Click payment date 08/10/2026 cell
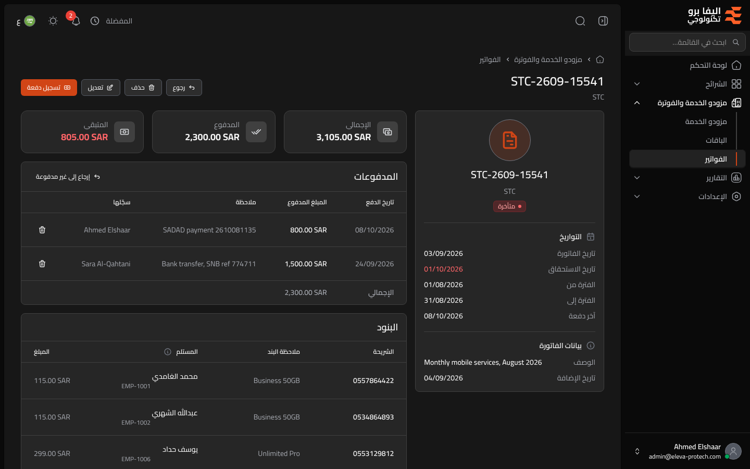 (x=374, y=230)
